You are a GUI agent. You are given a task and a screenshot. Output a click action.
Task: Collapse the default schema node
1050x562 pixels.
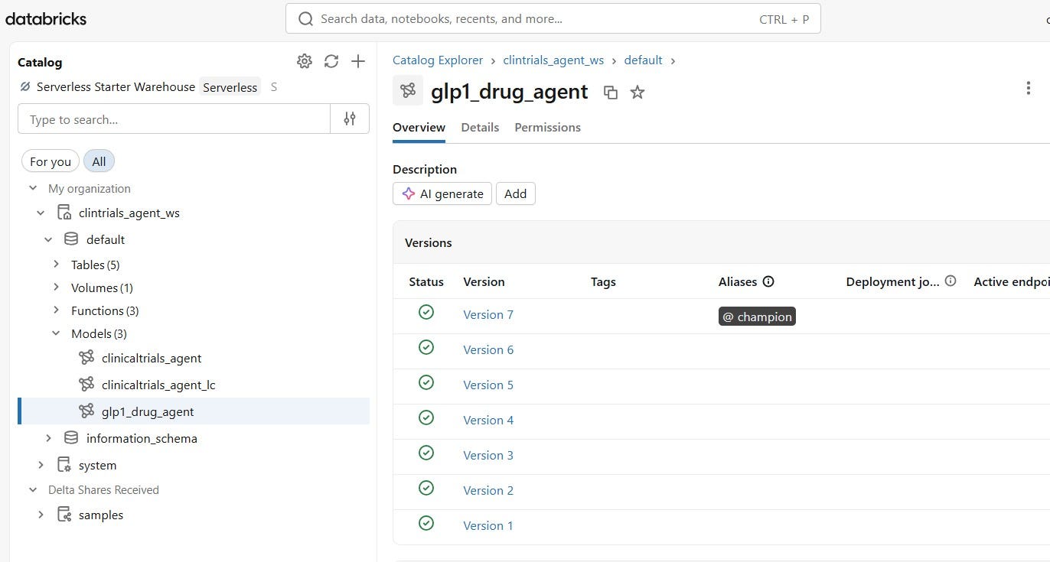pos(48,239)
